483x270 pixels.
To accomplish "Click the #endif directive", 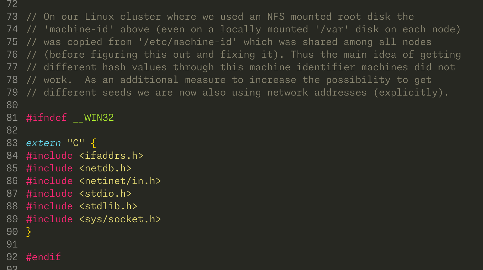I will tap(43, 257).
